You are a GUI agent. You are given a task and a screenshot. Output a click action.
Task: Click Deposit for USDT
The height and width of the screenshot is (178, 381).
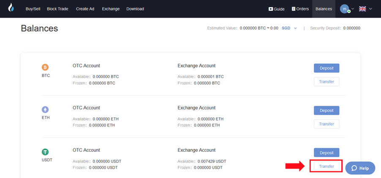coord(327,153)
